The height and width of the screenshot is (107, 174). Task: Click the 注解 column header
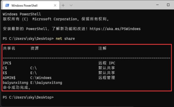coord(102,48)
